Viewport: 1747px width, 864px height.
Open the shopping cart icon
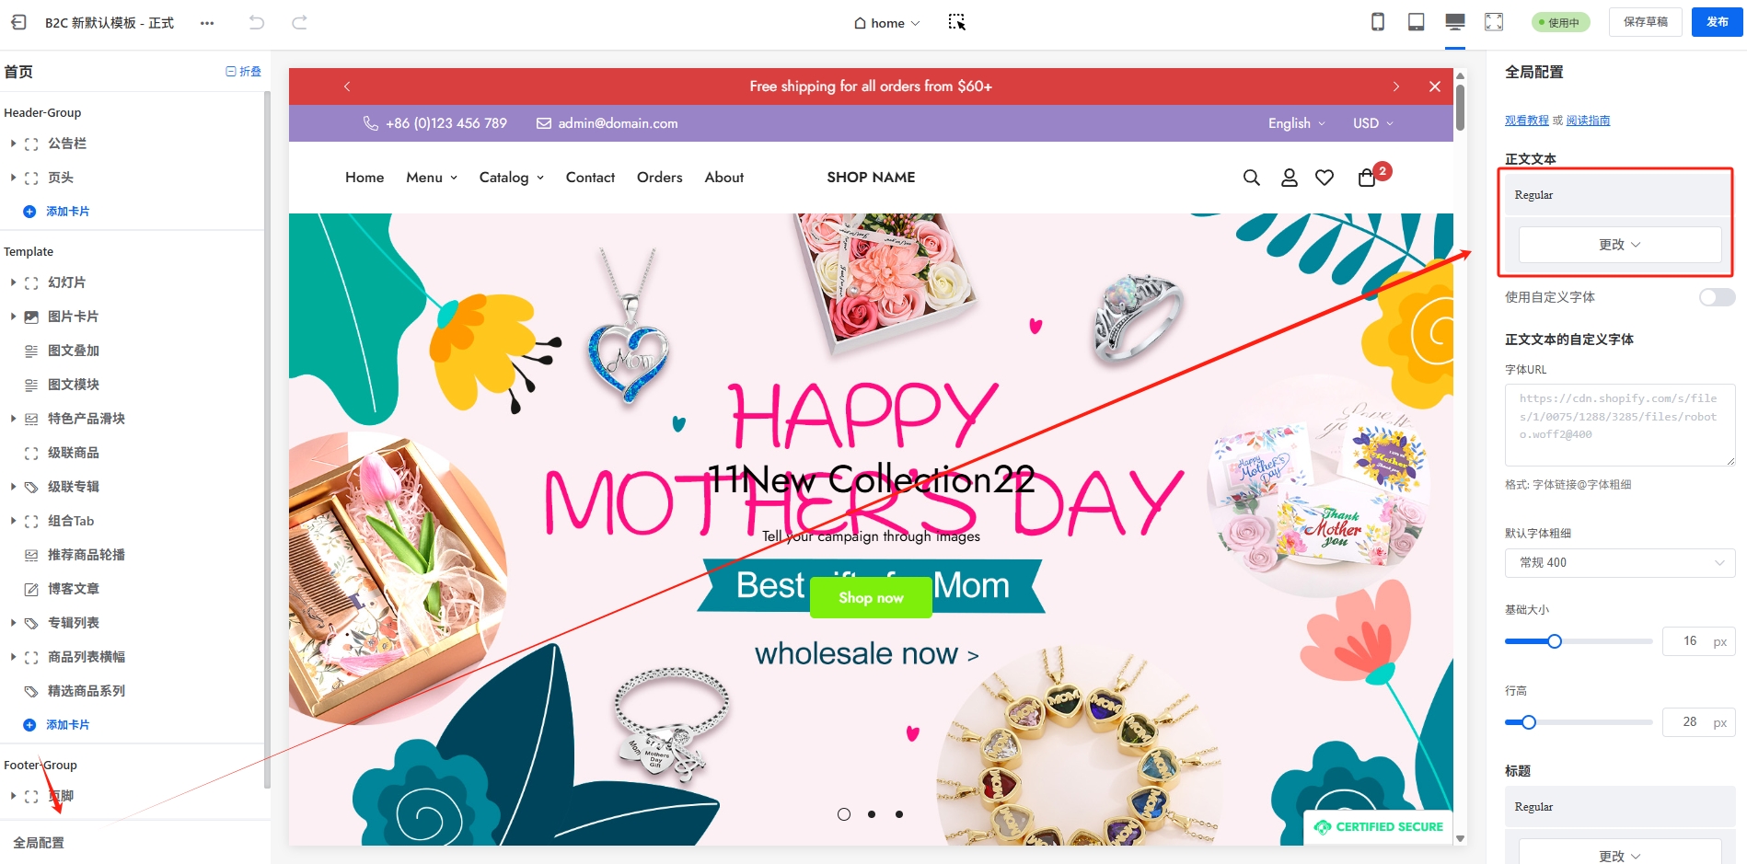1367,178
